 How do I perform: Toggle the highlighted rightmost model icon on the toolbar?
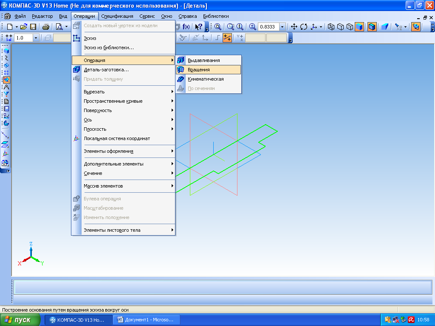coord(415,27)
